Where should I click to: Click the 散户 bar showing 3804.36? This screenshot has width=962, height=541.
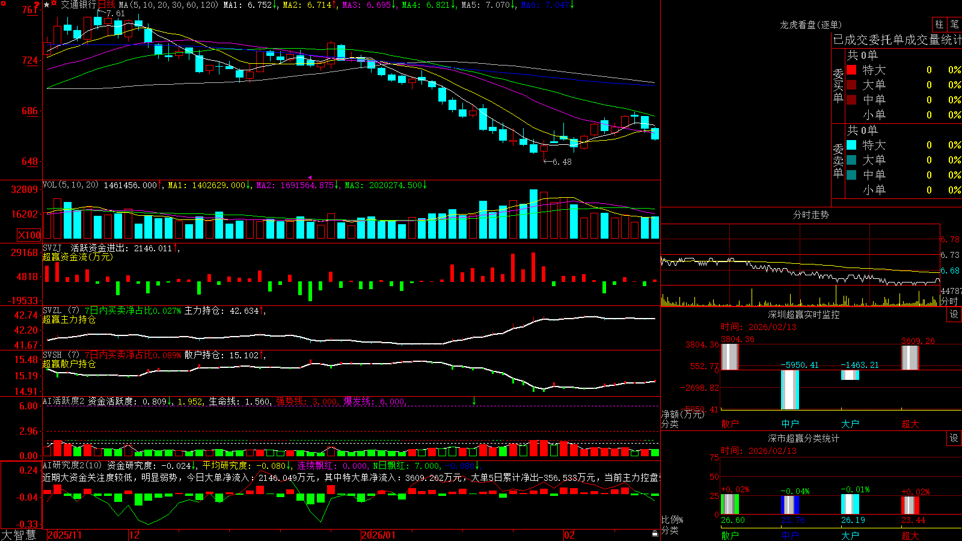click(730, 356)
